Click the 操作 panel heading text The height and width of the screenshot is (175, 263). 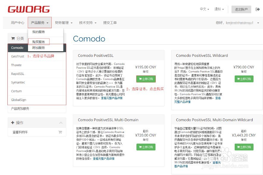20,123
